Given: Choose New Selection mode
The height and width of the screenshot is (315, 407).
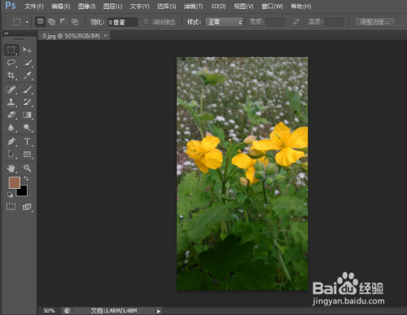Looking at the screenshot, I should (40, 21).
